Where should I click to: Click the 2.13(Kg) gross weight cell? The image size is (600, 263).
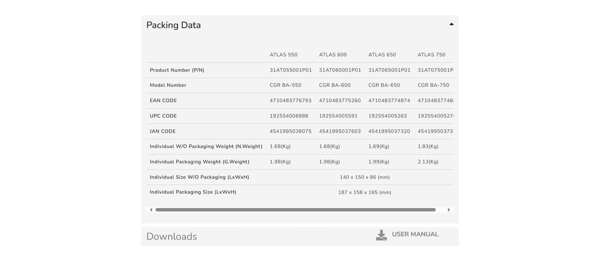pos(428,162)
